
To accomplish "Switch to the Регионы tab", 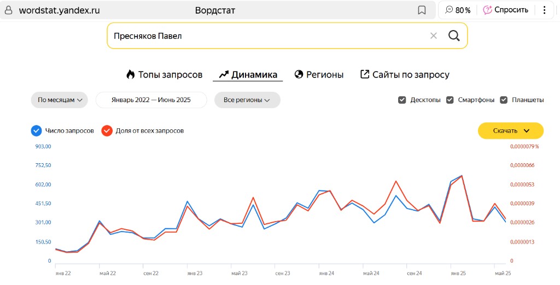I will pos(319,75).
